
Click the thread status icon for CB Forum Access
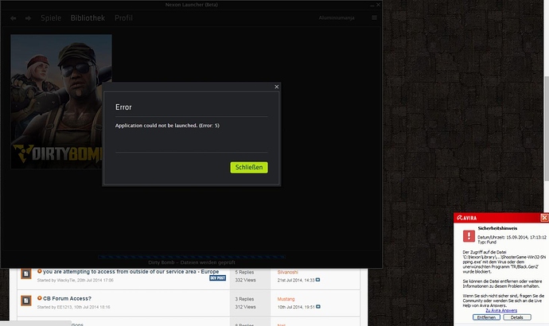[25, 300]
